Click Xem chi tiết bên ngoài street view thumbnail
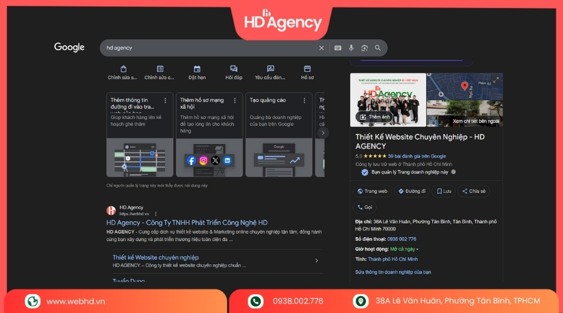Image resolution: width=563 pixels, height=313 pixels. click(465, 113)
